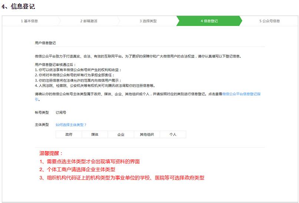Jump to step 5 公众号信息
299x203 pixels.
coord(269,21)
